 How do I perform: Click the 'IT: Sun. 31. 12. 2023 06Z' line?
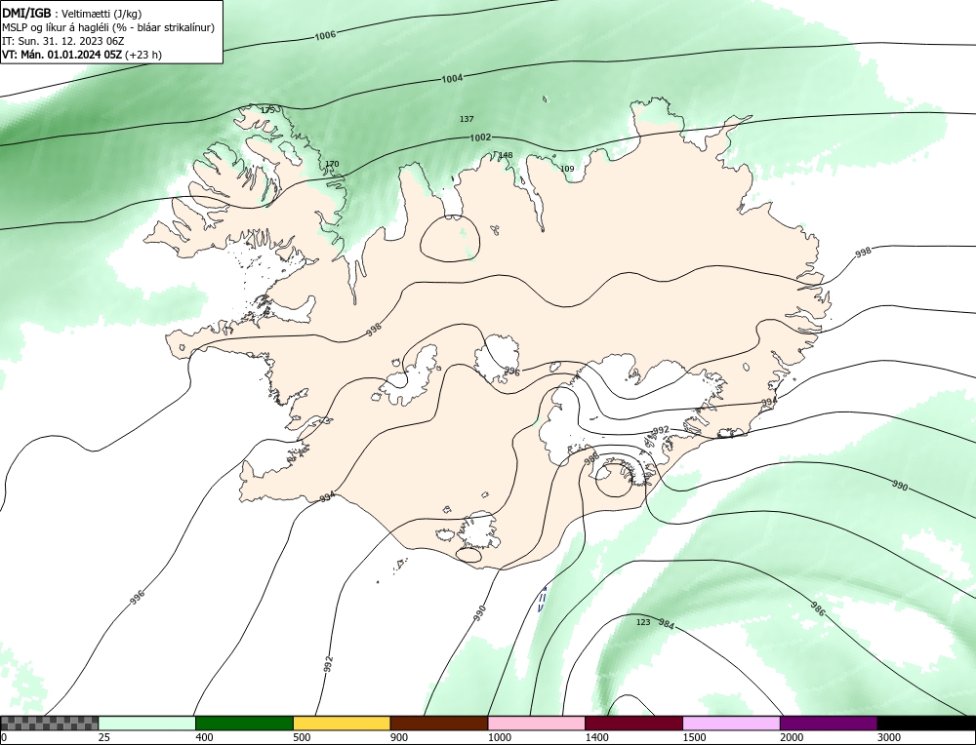coord(62,41)
